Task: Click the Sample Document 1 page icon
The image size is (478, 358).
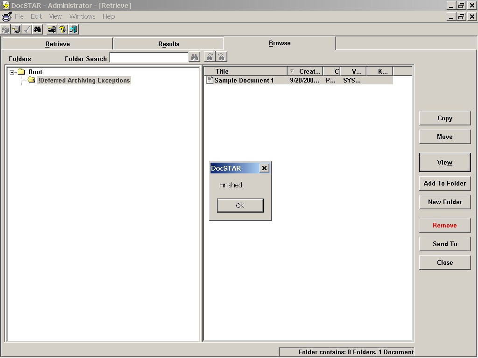Action: pyautogui.click(x=210, y=80)
